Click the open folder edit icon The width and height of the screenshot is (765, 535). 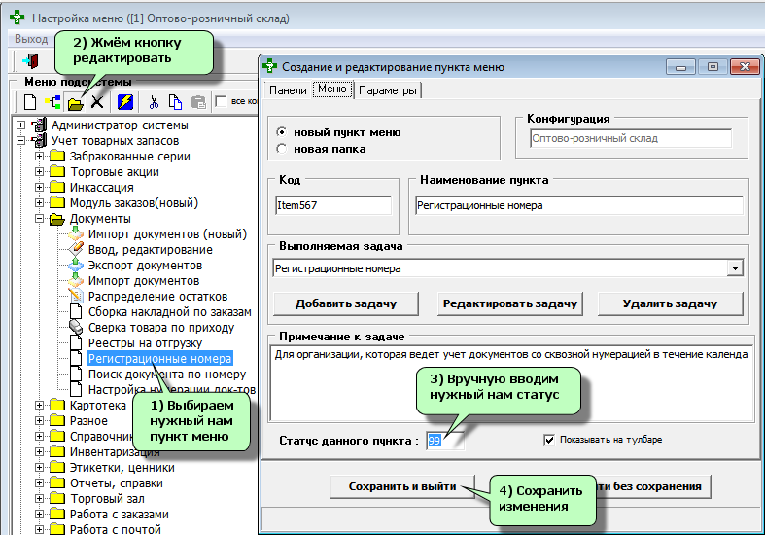pos(75,101)
